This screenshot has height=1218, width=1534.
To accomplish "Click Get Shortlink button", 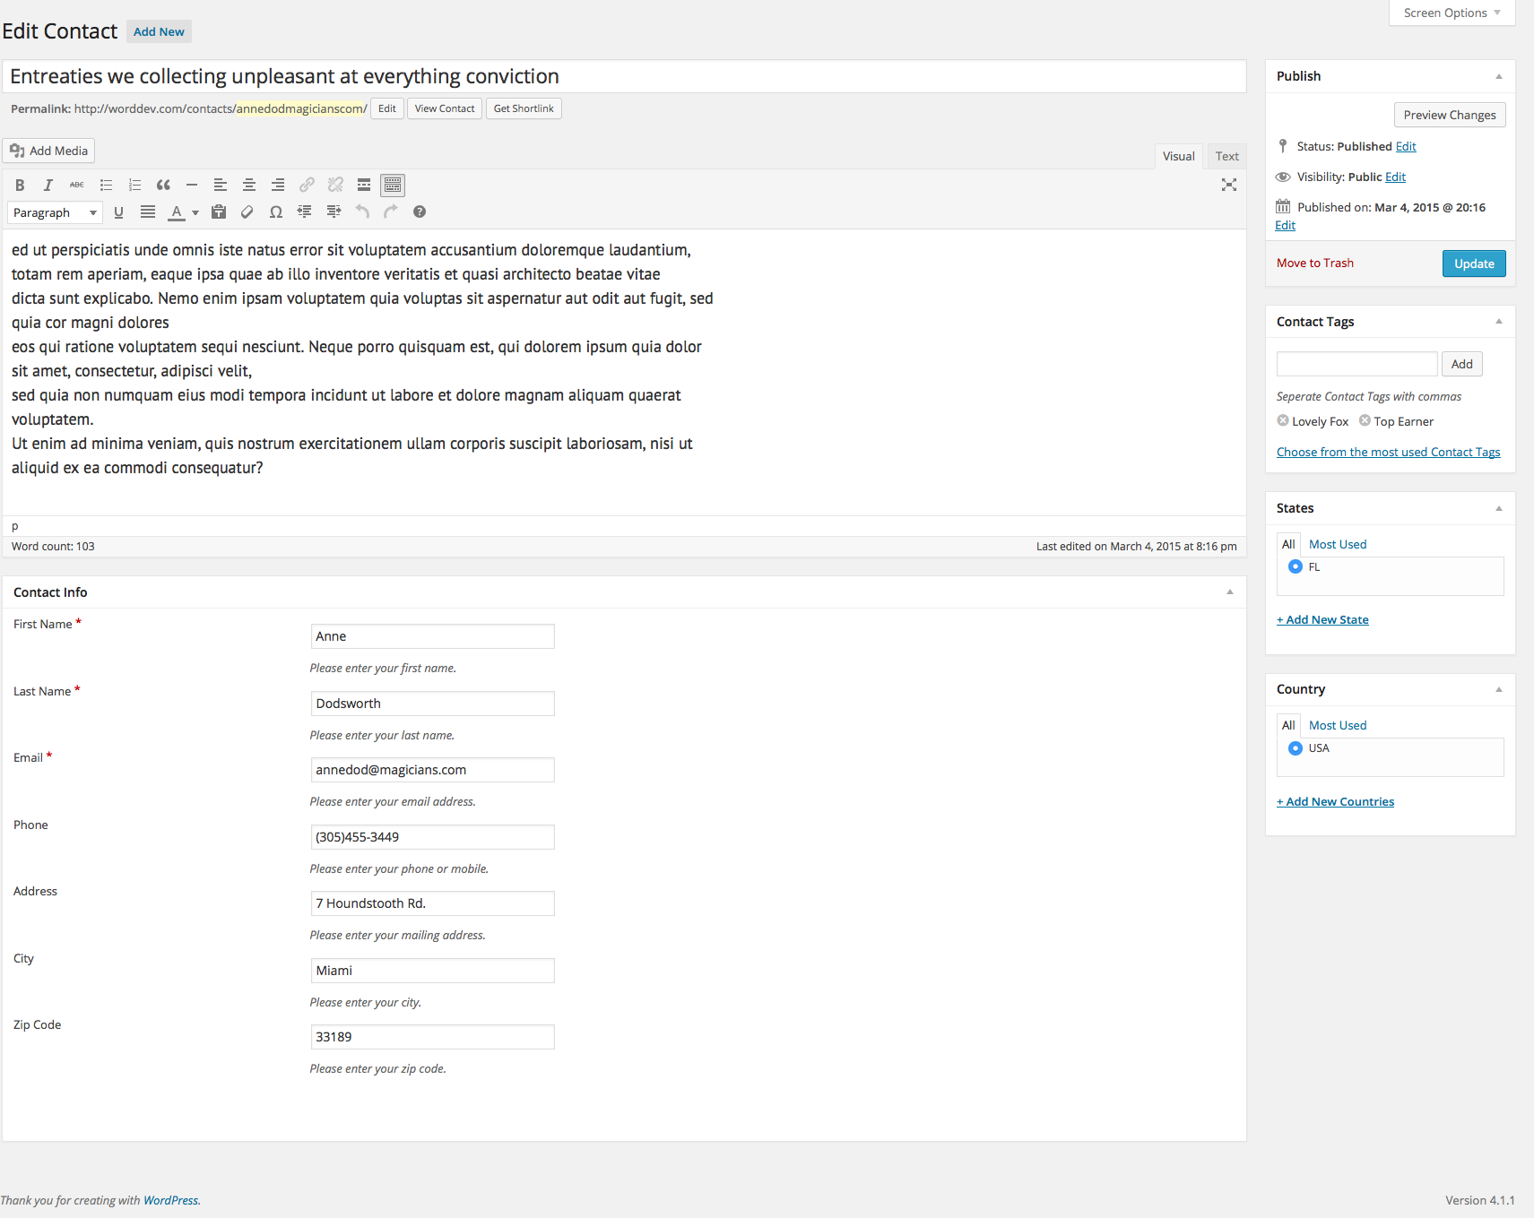I will pos(524,108).
